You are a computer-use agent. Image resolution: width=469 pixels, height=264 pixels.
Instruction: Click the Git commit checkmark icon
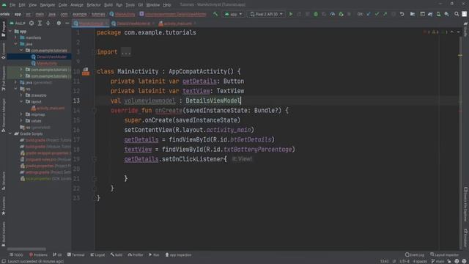click(377, 14)
